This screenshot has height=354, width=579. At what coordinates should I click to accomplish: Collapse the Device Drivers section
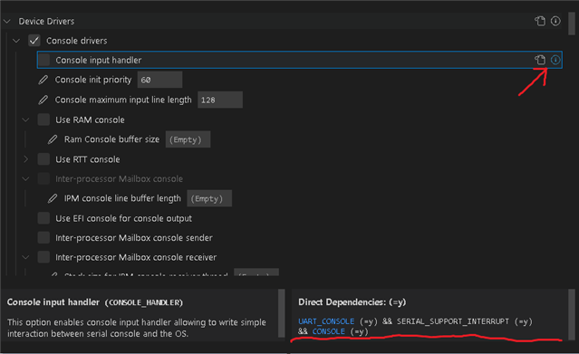tap(7, 22)
